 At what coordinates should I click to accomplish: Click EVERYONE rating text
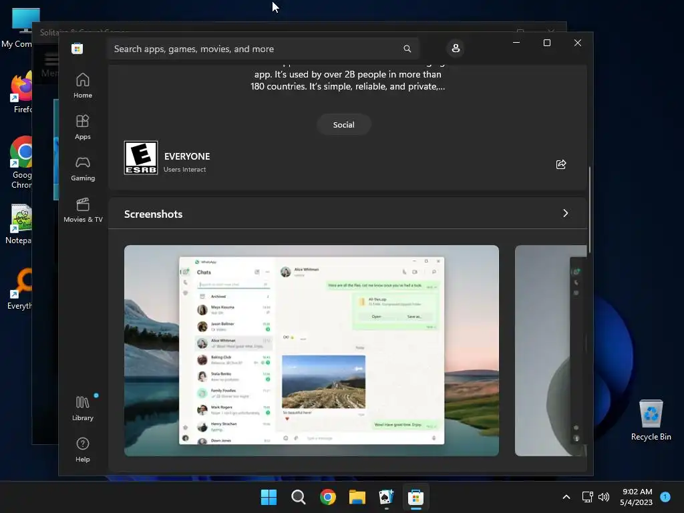[187, 156]
